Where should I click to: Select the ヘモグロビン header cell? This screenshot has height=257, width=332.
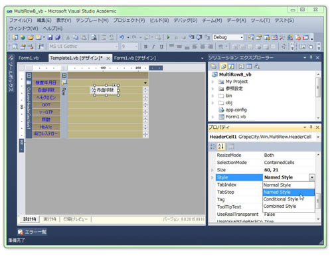(46, 98)
